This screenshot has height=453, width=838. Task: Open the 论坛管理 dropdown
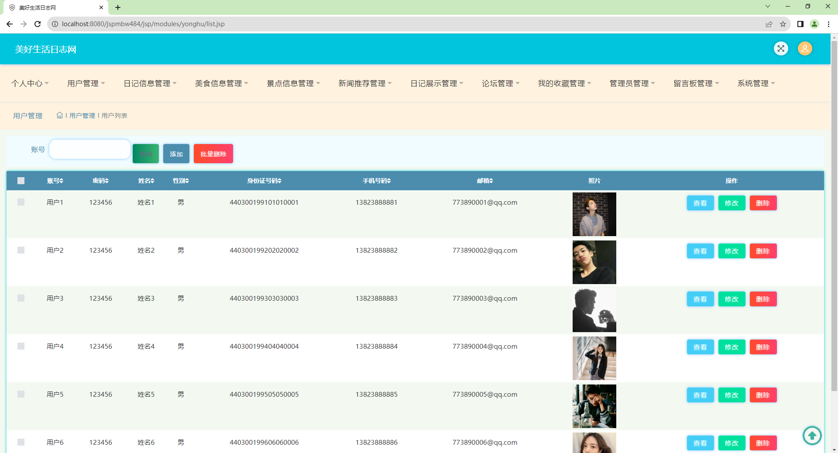(500, 83)
